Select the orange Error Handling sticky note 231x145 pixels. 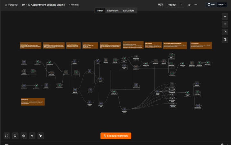(x=33, y=102)
